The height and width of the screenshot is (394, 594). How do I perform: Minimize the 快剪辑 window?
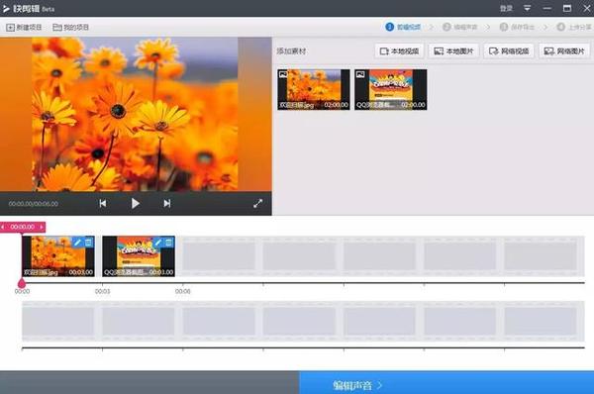pos(547,8)
